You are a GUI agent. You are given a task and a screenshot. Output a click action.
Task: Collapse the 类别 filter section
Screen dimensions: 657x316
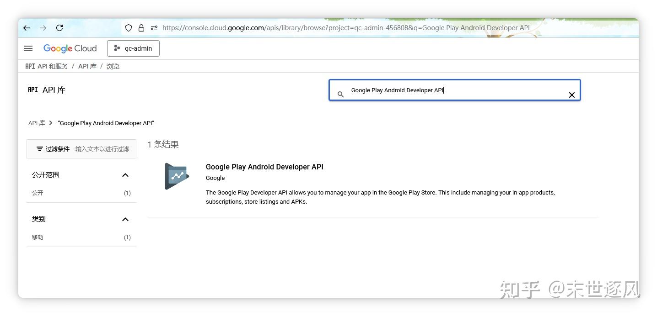coord(125,219)
